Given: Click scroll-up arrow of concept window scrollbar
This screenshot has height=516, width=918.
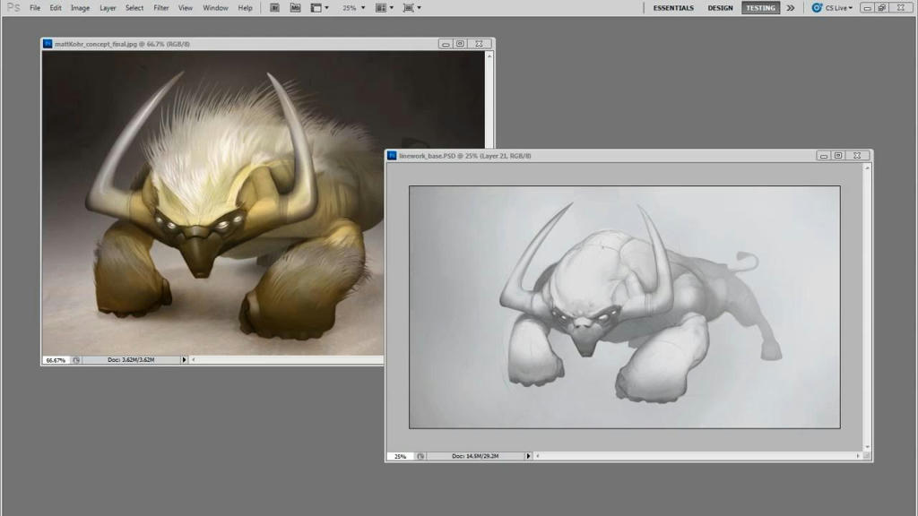Looking at the screenshot, I should pos(489,56).
